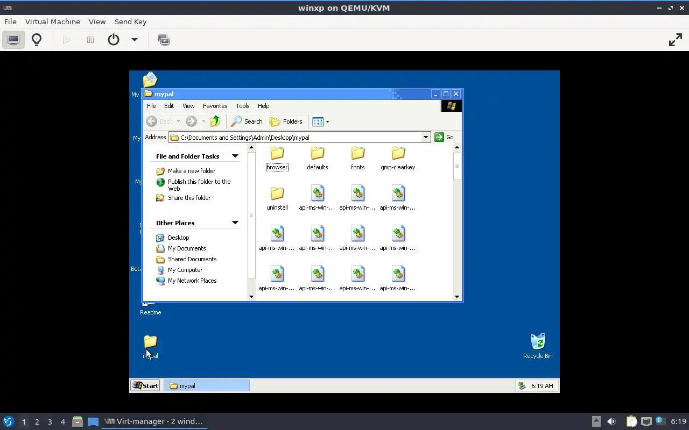Open Explorer Edit menu
689x430 pixels.
[x=169, y=106]
